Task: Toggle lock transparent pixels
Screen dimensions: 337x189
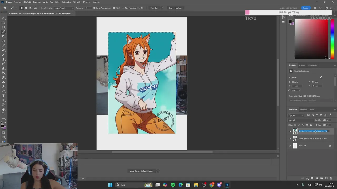Action: tap(295, 125)
